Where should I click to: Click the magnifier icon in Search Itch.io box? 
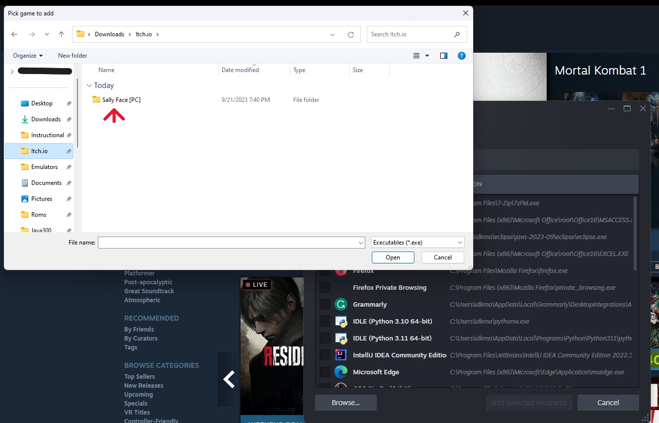click(457, 34)
